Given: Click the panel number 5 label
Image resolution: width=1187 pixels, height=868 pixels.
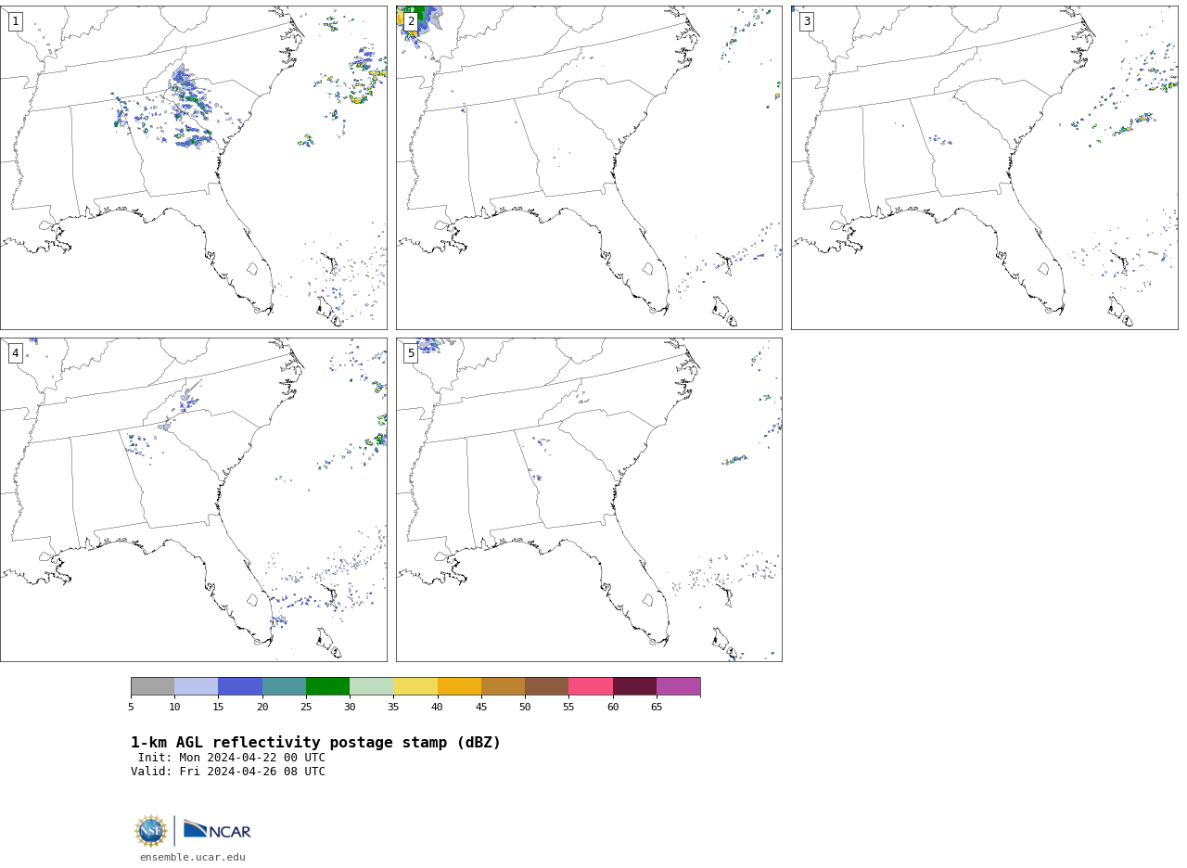Looking at the screenshot, I should (x=411, y=353).
